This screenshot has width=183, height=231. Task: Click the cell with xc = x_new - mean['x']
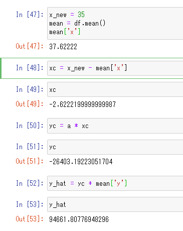click(x=115, y=68)
